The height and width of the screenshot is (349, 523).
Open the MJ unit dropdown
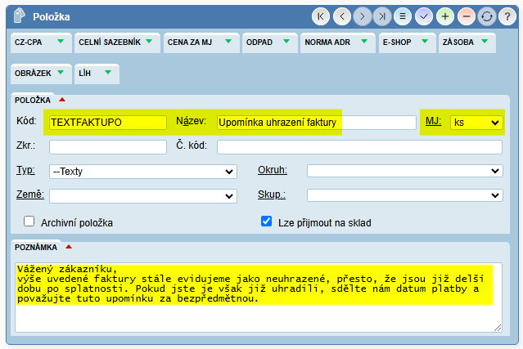coord(476,123)
